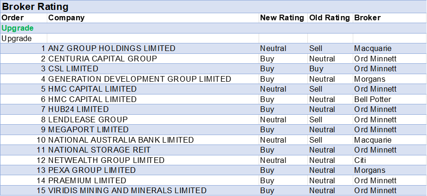Click the Neutral cell in PEXA row
Screen dimensions: 427x196
pos(322,170)
